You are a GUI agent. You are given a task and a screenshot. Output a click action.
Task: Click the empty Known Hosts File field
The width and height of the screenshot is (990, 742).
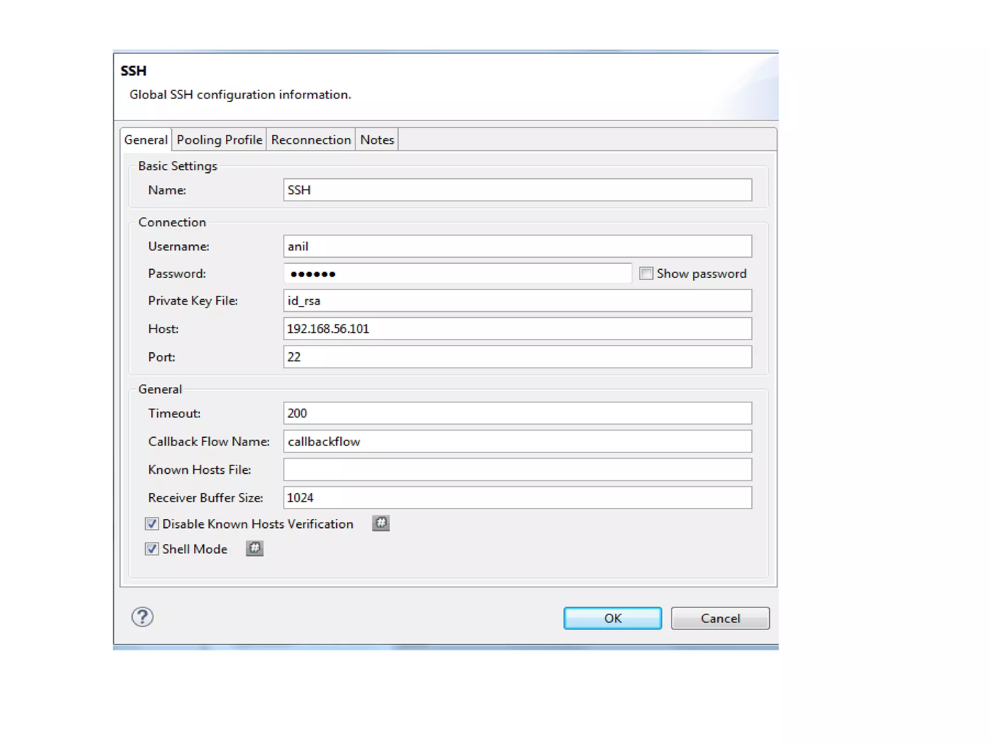coord(517,469)
